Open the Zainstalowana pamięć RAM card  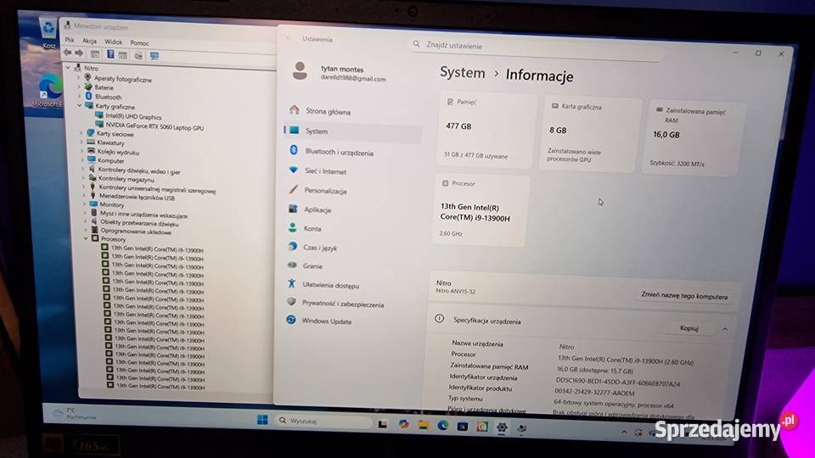click(693, 138)
